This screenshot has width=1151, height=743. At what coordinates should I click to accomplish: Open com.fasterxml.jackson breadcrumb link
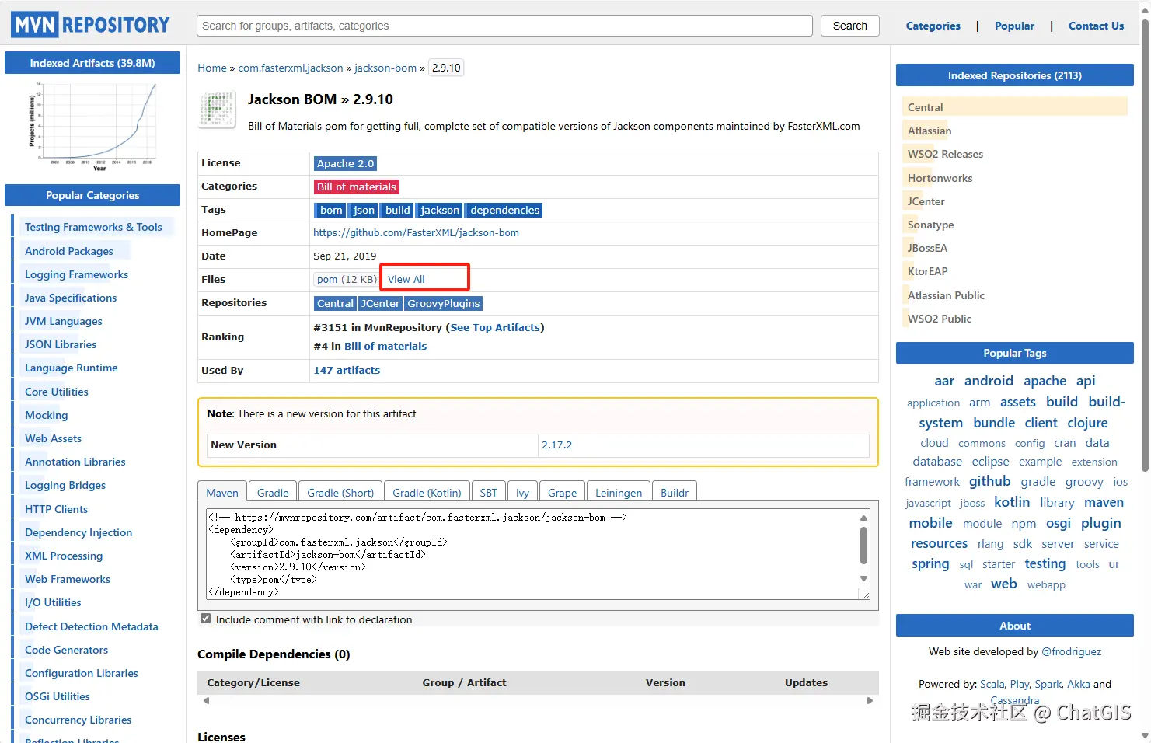click(x=291, y=68)
